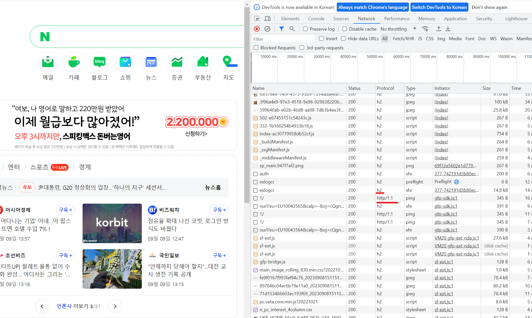Go to the previous press page with the chevron

pyautogui.click(x=42, y=306)
